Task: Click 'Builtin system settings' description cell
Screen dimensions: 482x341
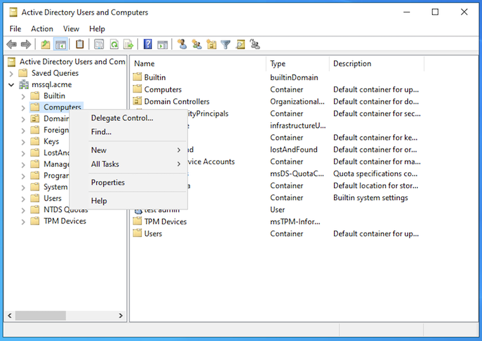Action: point(370,198)
